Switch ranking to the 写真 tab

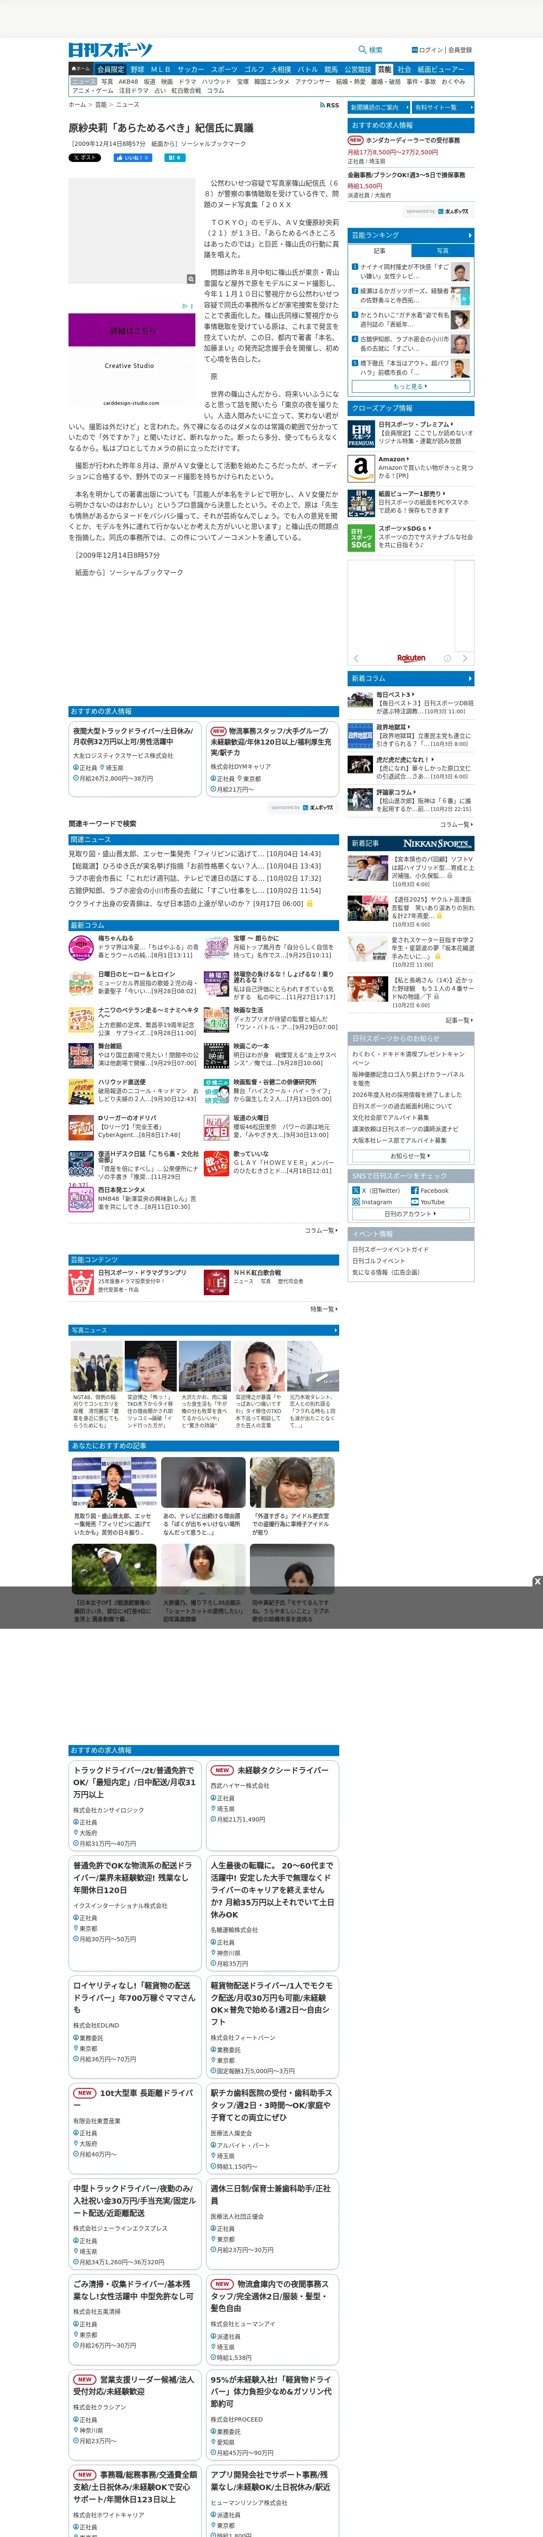[442, 251]
